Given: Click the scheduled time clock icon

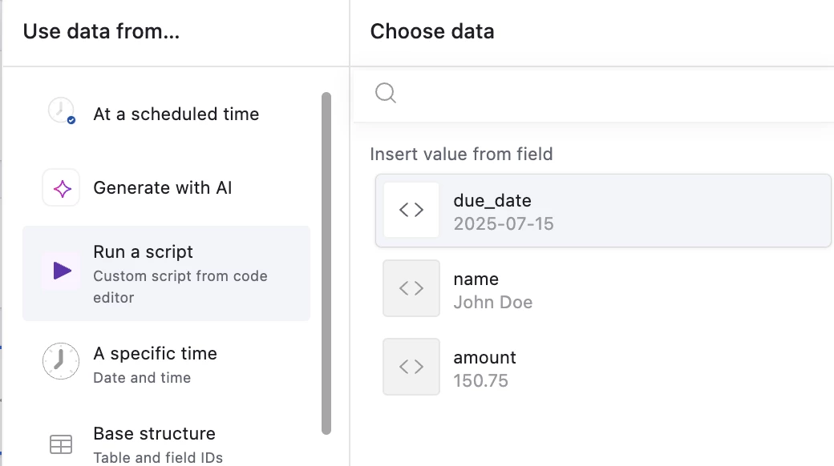Looking at the screenshot, I should pyautogui.click(x=61, y=110).
